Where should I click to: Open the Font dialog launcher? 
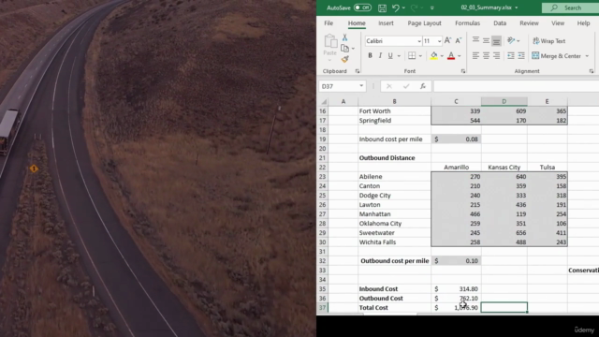[x=463, y=71]
